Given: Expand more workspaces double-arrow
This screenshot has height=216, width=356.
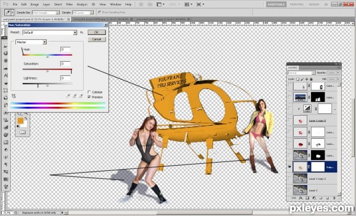Looking at the screenshot, I should [326, 4].
